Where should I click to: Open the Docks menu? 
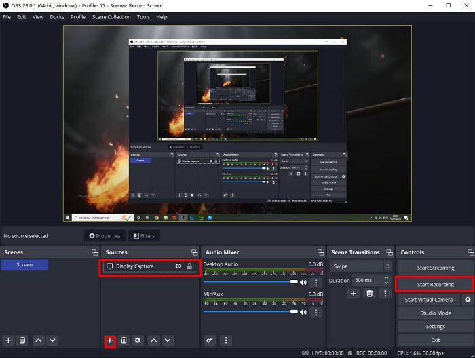click(x=57, y=17)
